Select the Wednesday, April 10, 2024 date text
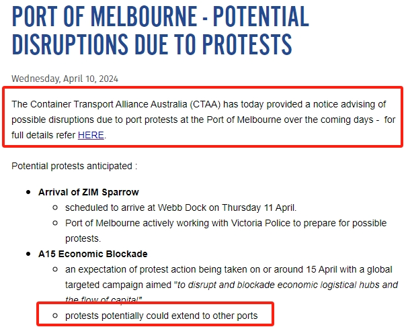Image resolution: width=408 pixels, height=329 pixels. pos(65,79)
